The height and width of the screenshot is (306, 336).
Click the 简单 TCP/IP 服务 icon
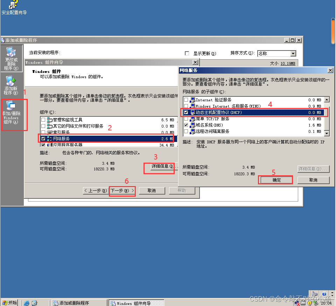(x=192, y=119)
